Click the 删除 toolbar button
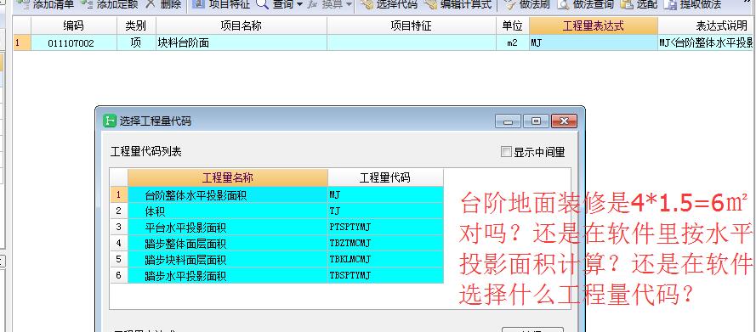 click(x=163, y=5)
